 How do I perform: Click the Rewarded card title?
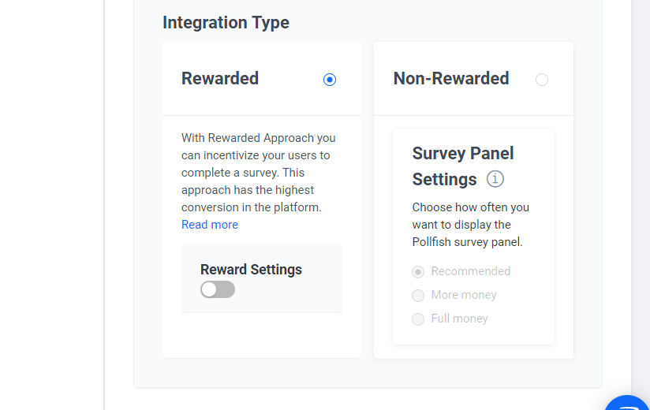(x=220, y=79)
